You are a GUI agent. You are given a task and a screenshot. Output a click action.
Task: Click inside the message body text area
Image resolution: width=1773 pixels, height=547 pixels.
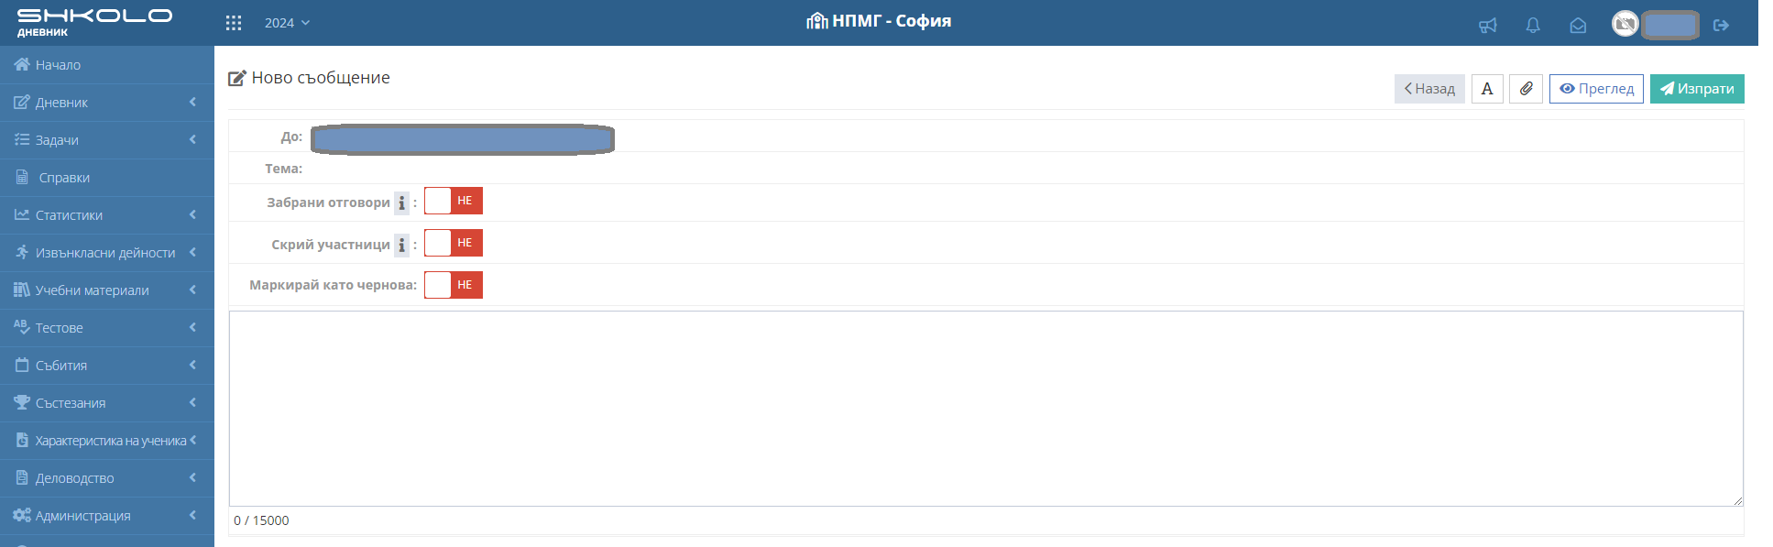click(985, 408)
